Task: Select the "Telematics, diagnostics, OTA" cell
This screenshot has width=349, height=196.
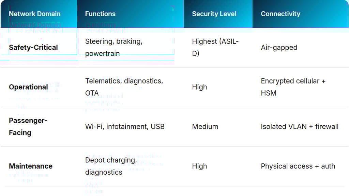Action: click(124, 87)
